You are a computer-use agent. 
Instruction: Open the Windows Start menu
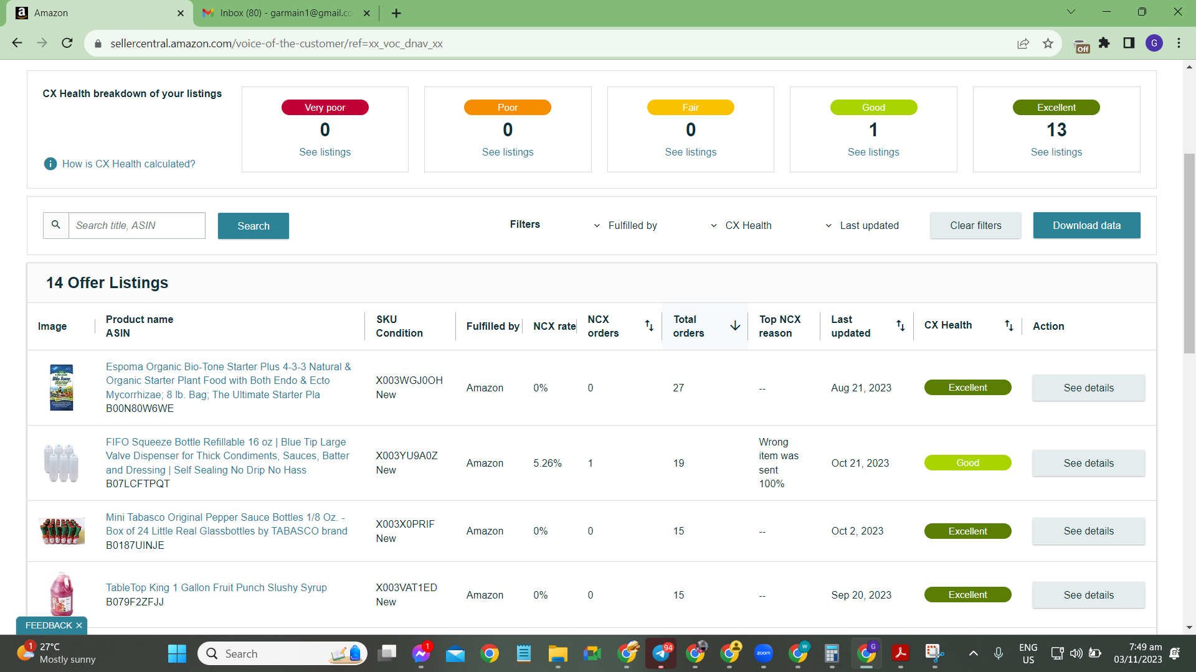point(177,653)
